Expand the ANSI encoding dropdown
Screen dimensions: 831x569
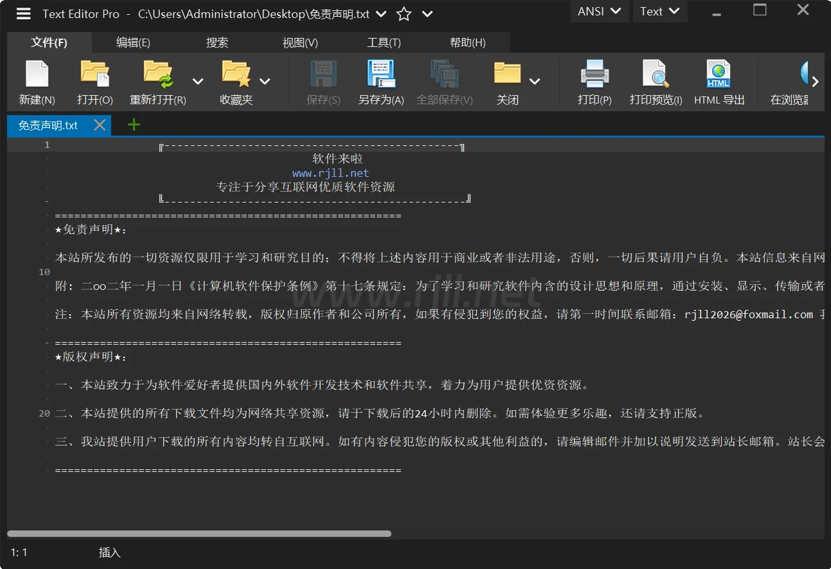(x=599, y=11)
